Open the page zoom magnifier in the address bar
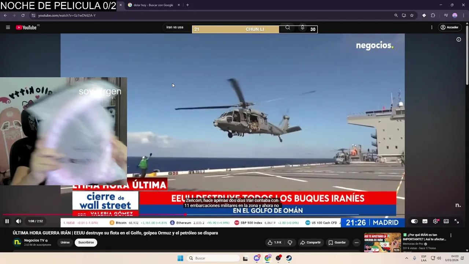 pos(396,15)
